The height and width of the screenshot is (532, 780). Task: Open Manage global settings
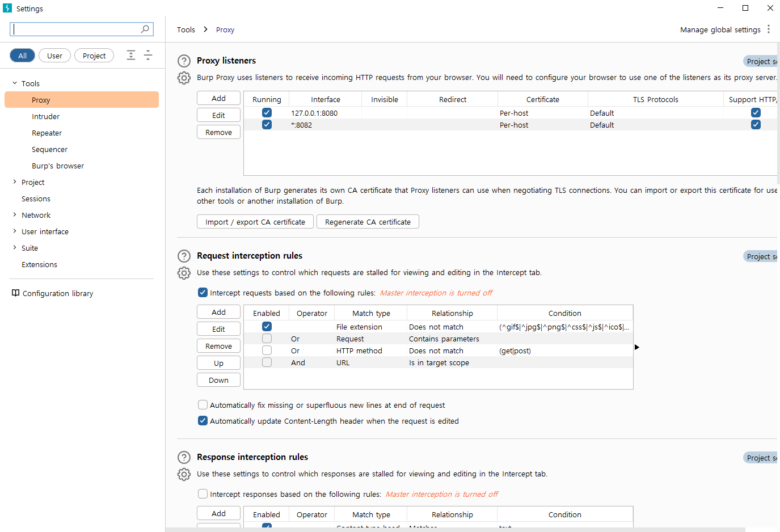point(720,29)
